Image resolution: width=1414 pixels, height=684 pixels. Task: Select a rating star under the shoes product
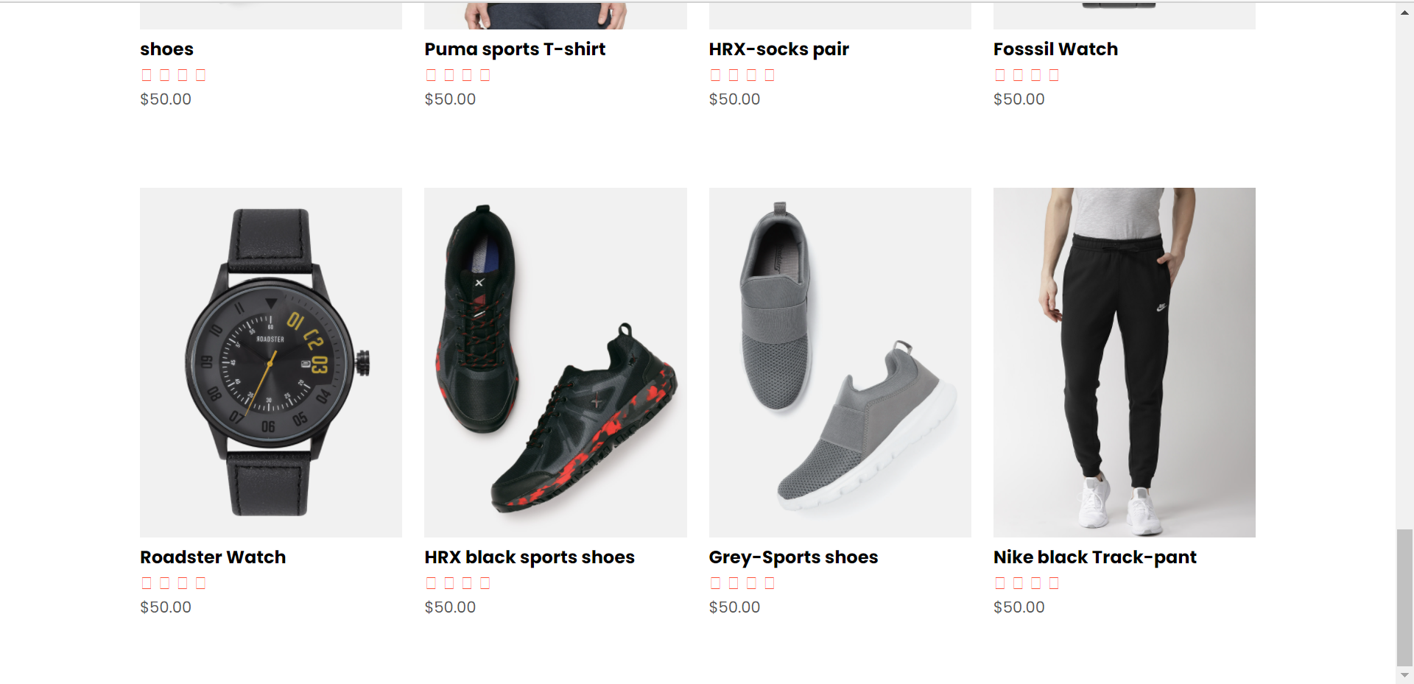coord(166,74)
